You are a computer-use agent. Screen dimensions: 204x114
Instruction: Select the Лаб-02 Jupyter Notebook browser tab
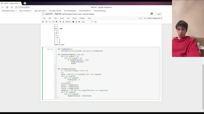[11, 3]
